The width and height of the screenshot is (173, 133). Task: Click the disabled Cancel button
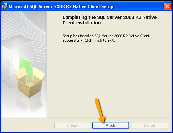pos(150,125)
